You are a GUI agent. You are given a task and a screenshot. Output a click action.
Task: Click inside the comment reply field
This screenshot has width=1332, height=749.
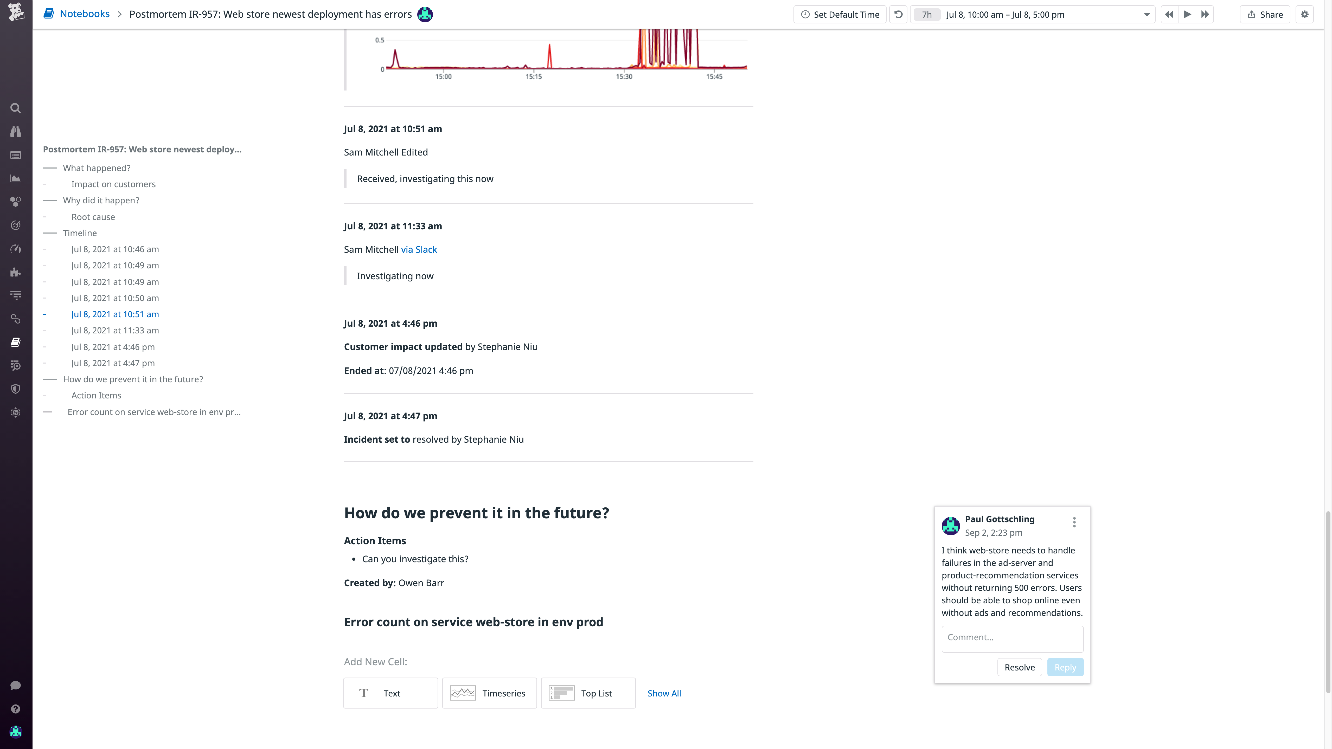coord(1012,638)
